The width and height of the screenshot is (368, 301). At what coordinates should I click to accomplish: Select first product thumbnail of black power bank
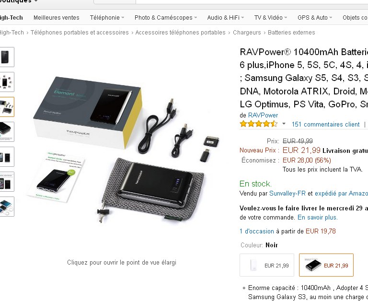coord(7,57)
